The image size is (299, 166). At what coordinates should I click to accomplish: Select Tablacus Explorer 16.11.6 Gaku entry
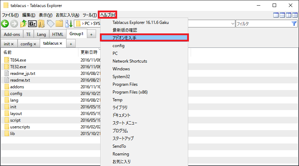(144, 23)
